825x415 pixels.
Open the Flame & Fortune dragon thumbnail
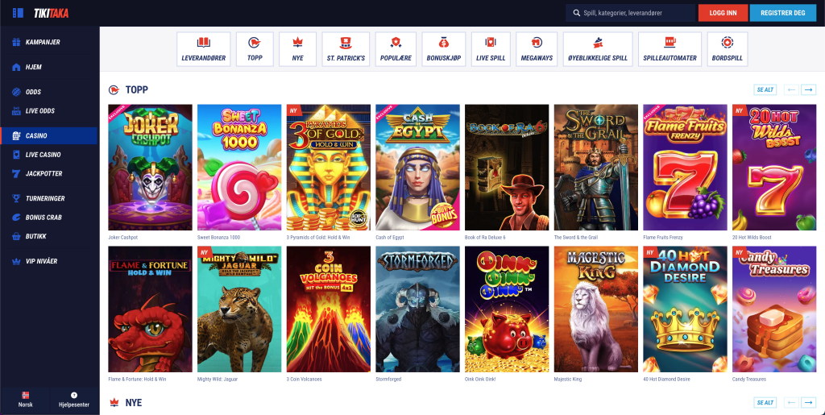point(150,309)
